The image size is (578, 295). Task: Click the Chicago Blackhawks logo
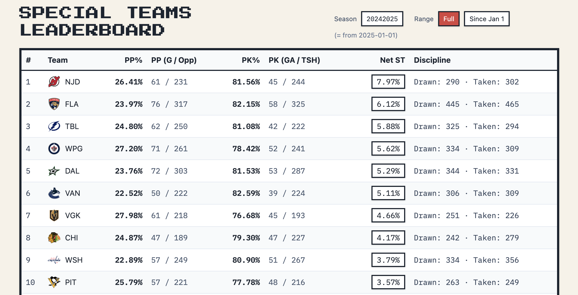54,238
